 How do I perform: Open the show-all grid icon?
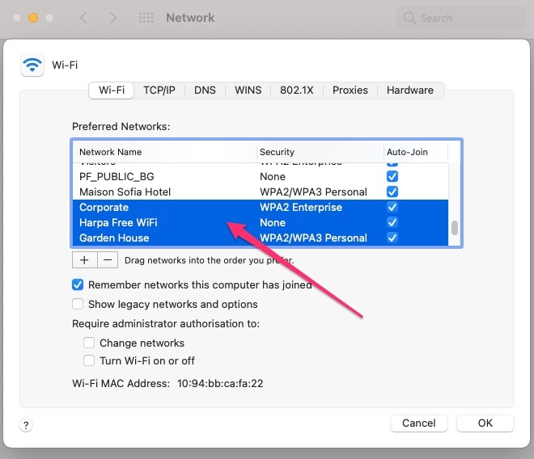pos(146,18)
